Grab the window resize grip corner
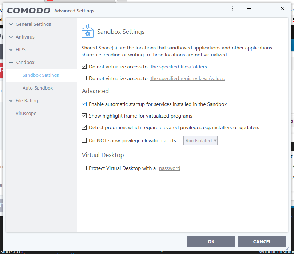Image resolution: width=294 pixels, height=254 pixels. (x=288, y=248)
